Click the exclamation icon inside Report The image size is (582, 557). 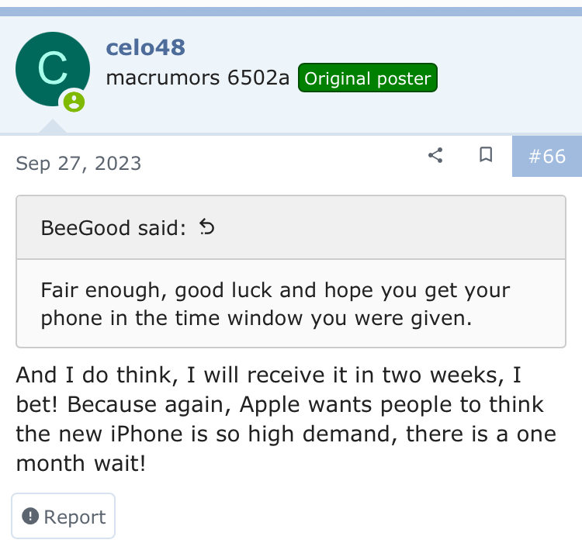(x=30, y=516)
